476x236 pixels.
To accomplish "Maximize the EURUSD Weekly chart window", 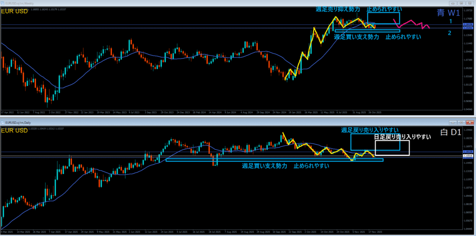I will coord(461,3).
